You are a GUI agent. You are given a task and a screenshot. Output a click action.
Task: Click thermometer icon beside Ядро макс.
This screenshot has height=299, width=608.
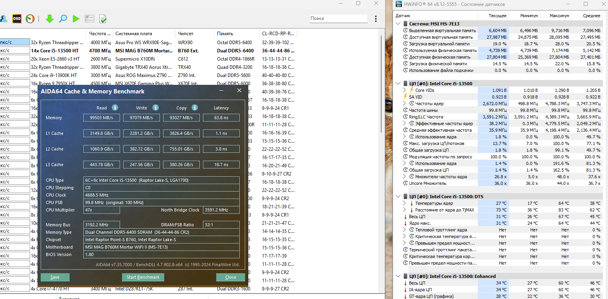coord(405,223)
